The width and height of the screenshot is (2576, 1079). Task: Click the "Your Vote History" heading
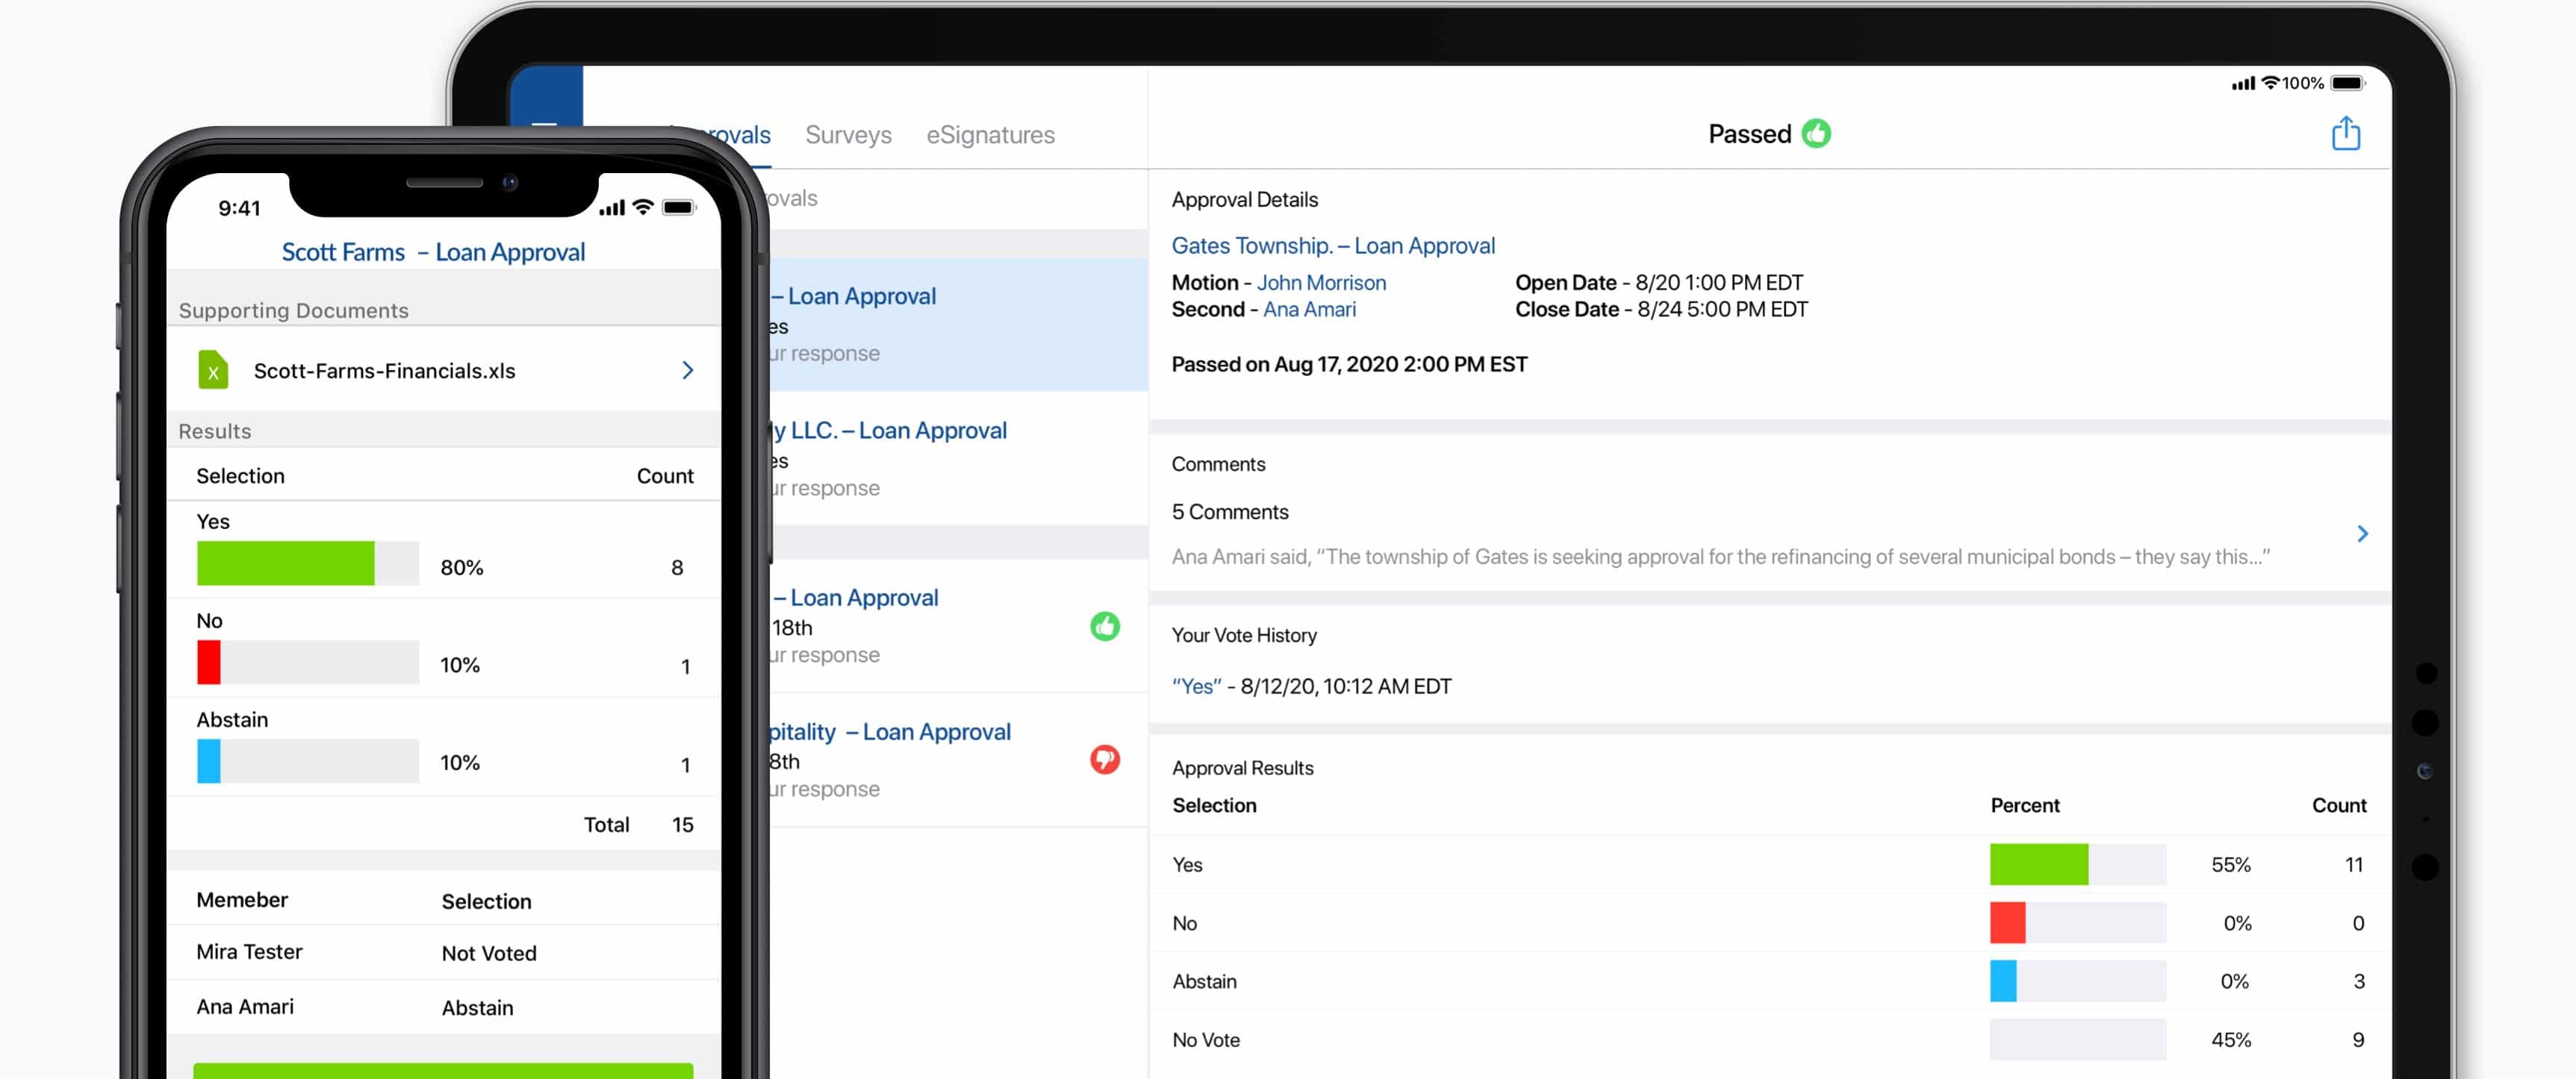coord(1244,636)
